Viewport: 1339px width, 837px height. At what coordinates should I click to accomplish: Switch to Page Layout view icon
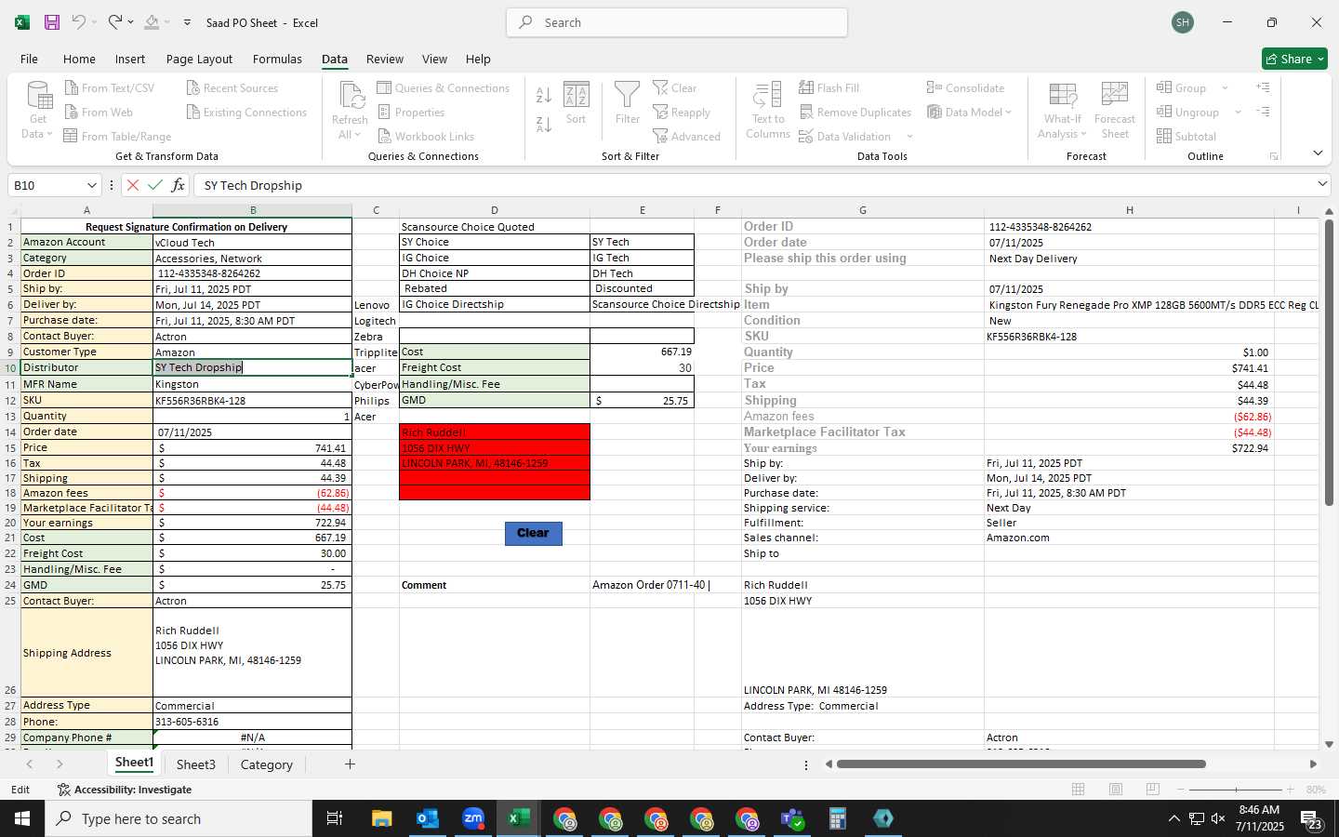(x=1116, y=790)
